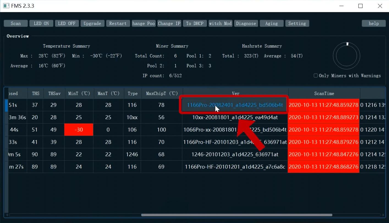Open the Change Pool option
The height and width of the screenshot is (223, 389).
coord(144,24)
